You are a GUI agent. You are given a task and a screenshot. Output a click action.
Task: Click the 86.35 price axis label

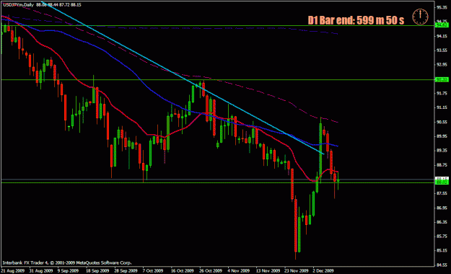click(442, 222)
